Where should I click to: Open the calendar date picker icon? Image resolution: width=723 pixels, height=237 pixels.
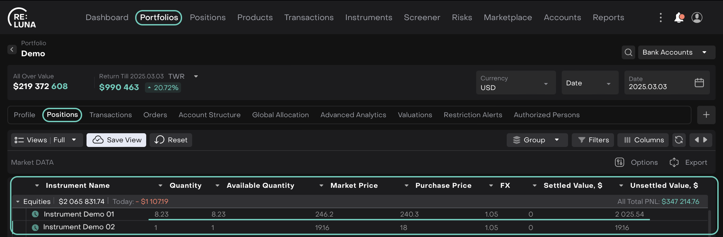point(699,83)
